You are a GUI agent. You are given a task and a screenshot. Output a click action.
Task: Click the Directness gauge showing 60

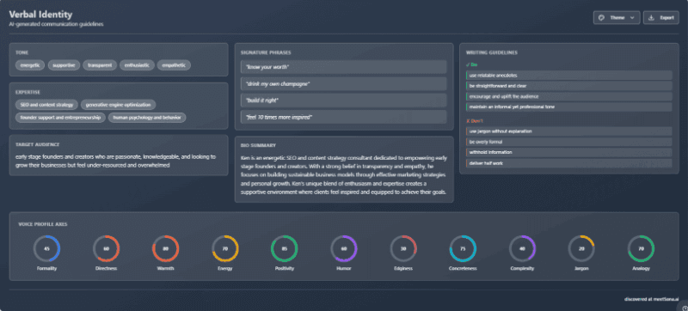106,248
